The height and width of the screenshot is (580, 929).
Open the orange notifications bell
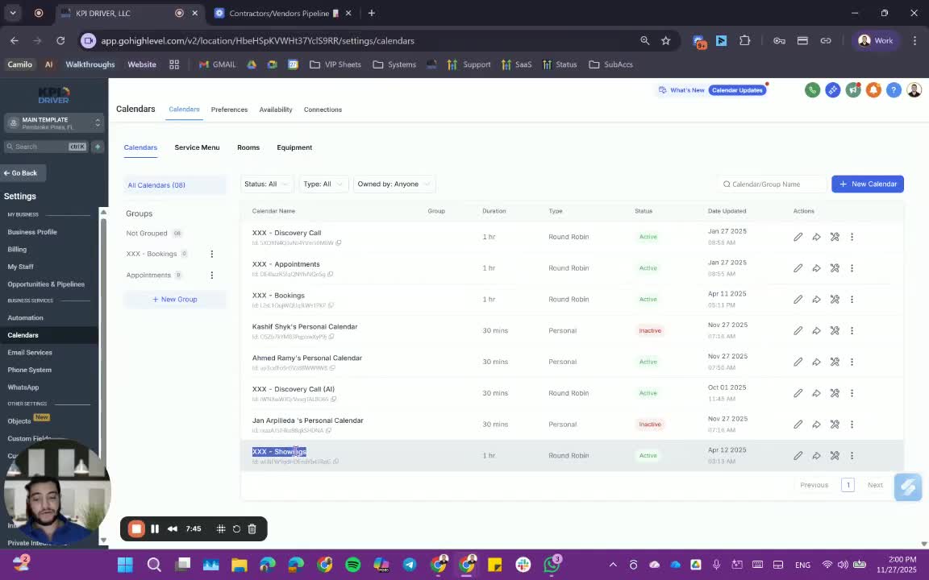coord(873,90)
